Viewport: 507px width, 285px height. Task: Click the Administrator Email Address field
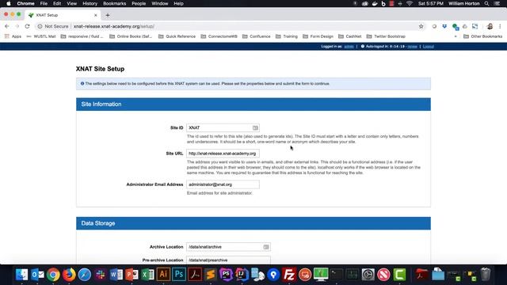pyautogui.click(x=223, y=184)
